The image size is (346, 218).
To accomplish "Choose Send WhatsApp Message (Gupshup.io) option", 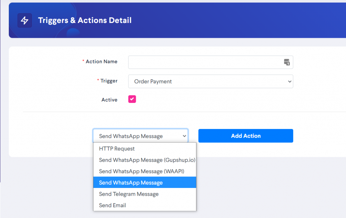I will tap(145, 160).
